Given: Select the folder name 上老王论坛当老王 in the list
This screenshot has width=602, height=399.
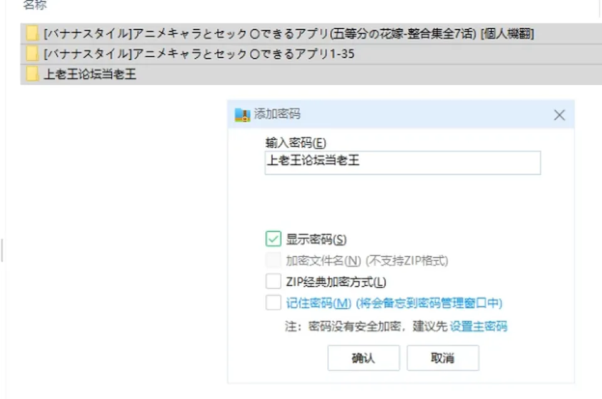Looking at the screenshot, I should click(90, 74).
